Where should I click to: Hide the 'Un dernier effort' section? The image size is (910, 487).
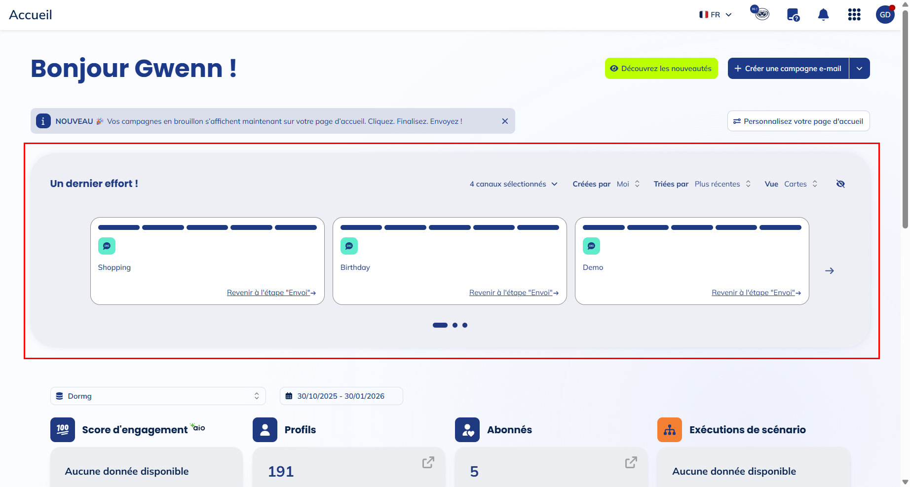(841, 184)
